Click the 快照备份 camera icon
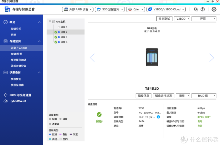 click(5, 72)
